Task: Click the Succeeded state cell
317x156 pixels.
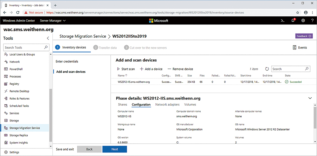Action: click(293, 82)
